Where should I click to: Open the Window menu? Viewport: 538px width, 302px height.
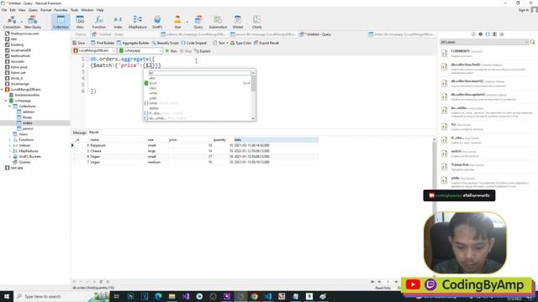[87, 10]
